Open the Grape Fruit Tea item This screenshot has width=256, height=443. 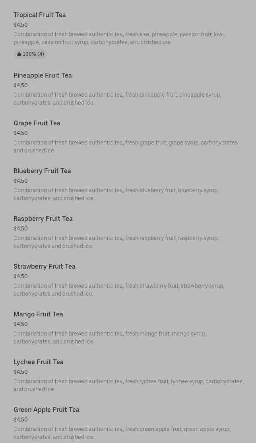37,123
